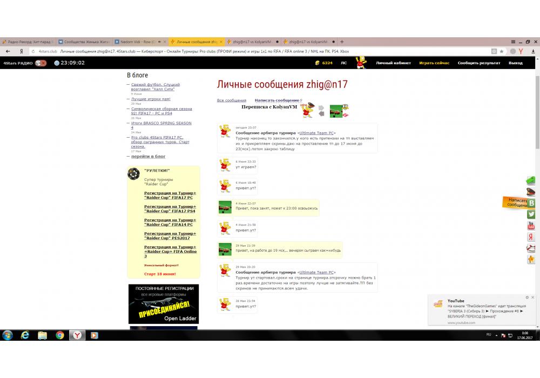Switch to Сообщества Женька browser tab
Viewport: 540px width, 378px height.
(84, 42)
